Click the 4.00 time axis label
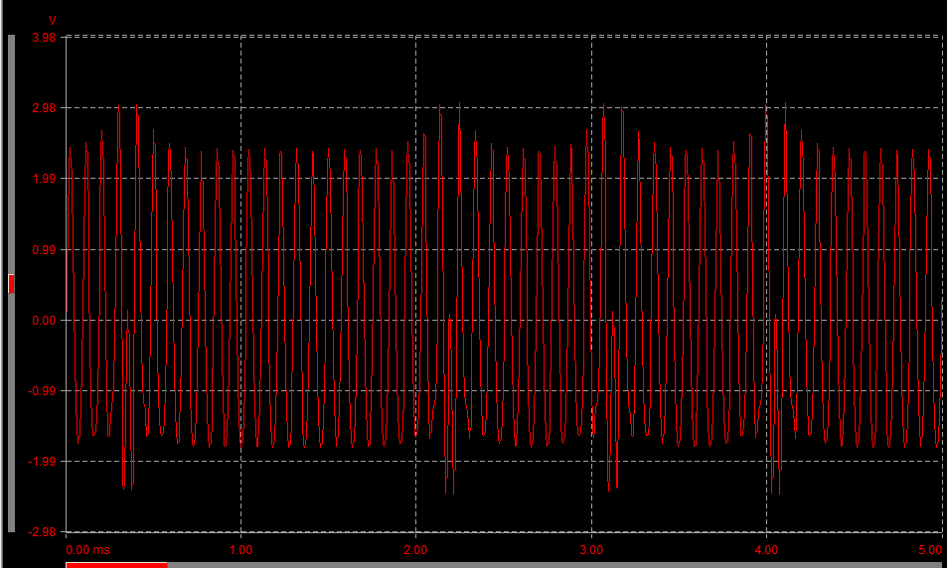The image size is (947, 568). [x=766, y=550]
